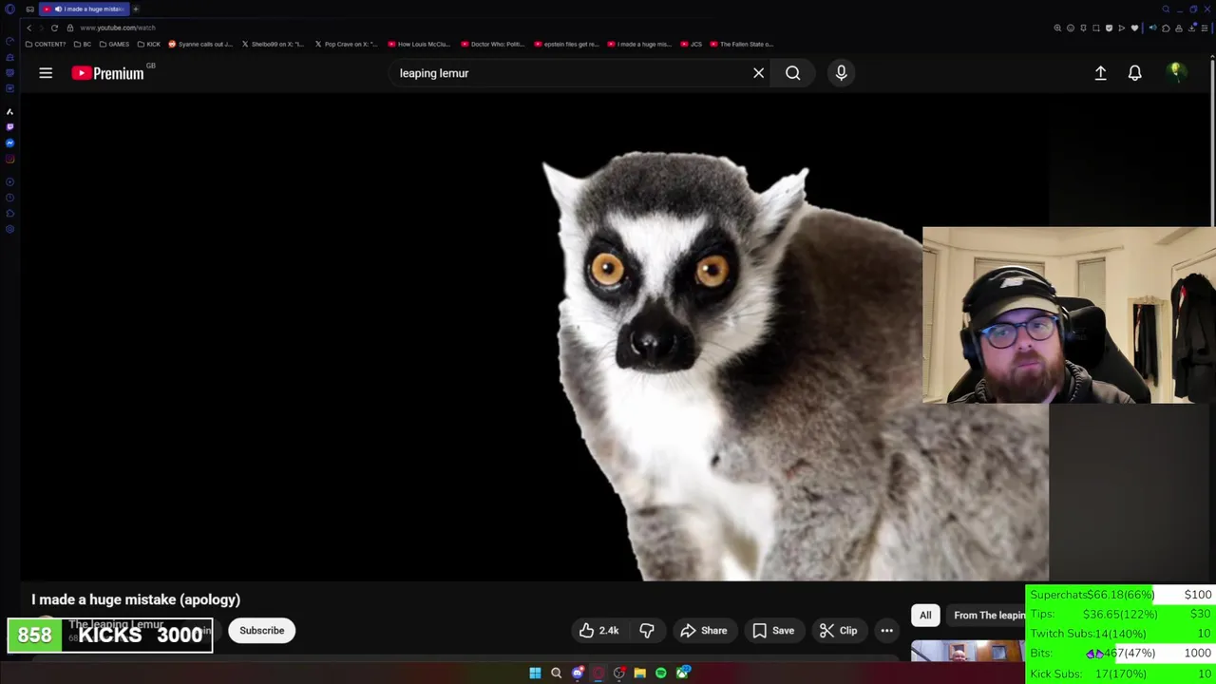Viewport: 1216px width, 684px height.
Task: Open the GAMES bookmarks folder
Action: (114, 44)
